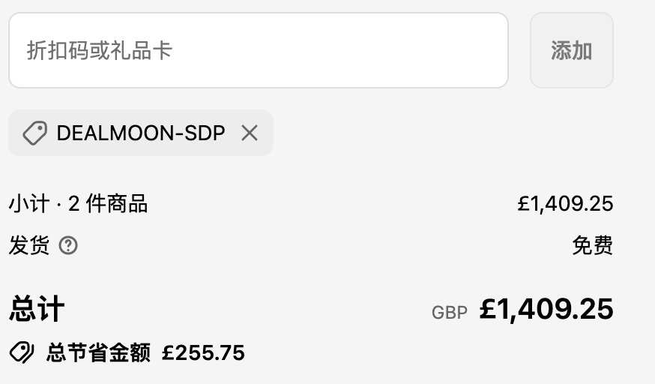The width and height of the screenshot is (655, 384).
Task: Open the shipping help question mark icon
Action: (x=68, y=245)
